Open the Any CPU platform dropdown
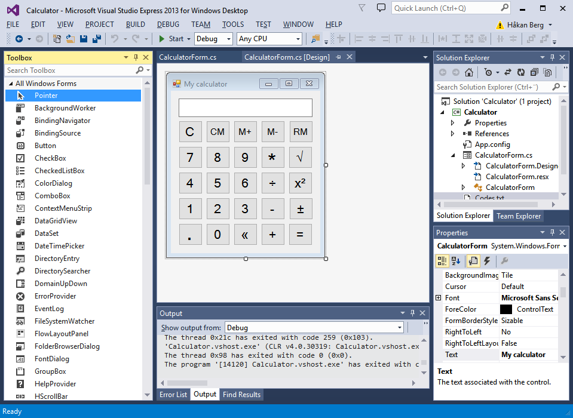Image resolution: width=573 pixels, height=418 pixels. coord(298,39)
